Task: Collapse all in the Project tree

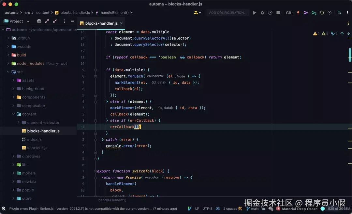Action: [55, 21]
